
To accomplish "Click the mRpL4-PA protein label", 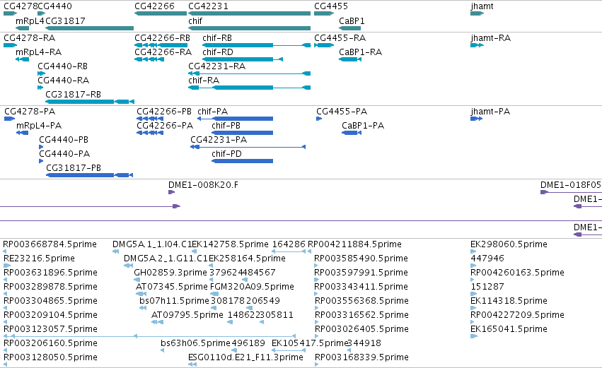I will tap(39, 126).
